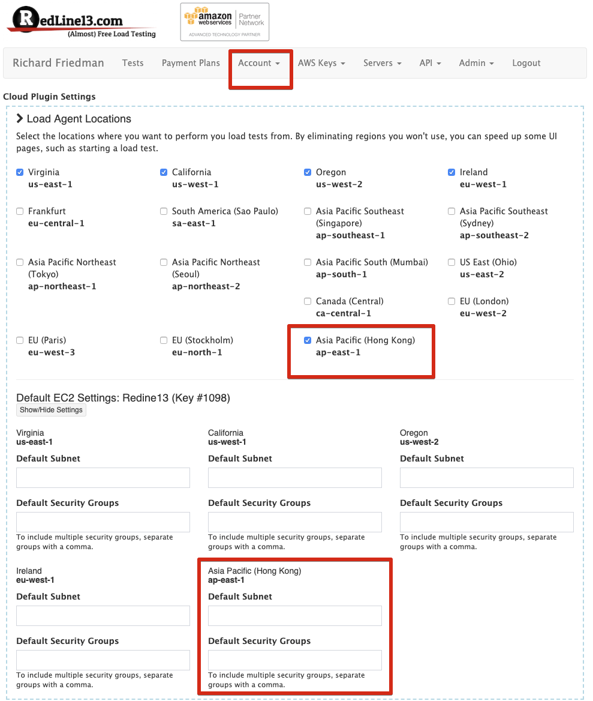Check the South America (Sao Paulo) box

(x=164, y=211)
